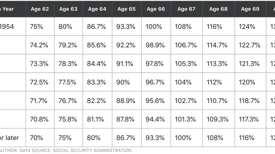Click the 74.2% cell under Age 62
Screen dimensions: 275x154
pyautogui.click(x=39, y=45)
